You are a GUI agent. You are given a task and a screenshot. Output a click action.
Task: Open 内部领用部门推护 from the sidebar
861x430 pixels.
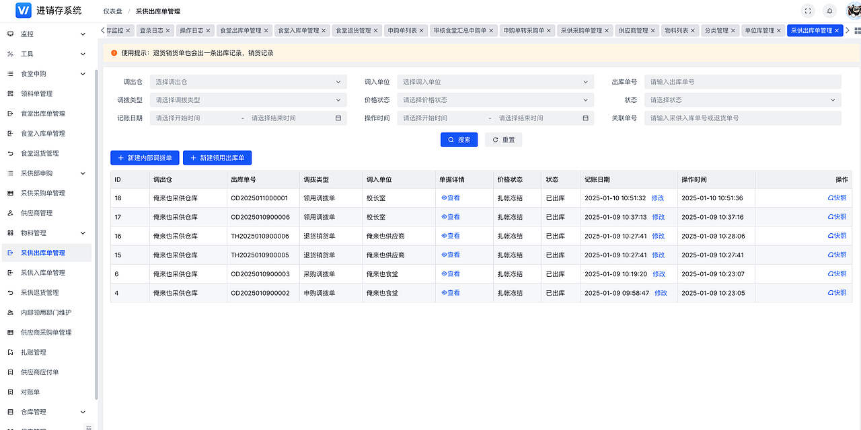(9, 312)
